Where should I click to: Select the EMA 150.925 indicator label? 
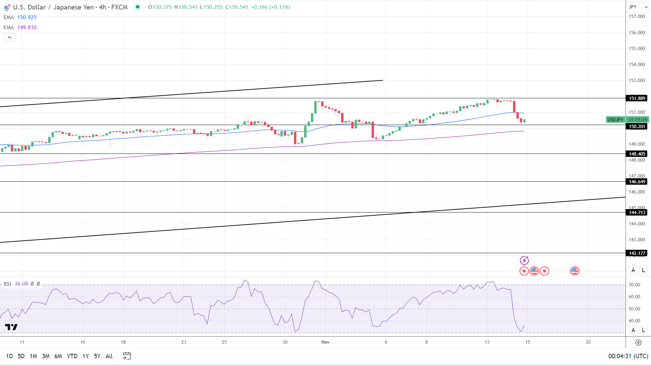click(x=20, y=17)
